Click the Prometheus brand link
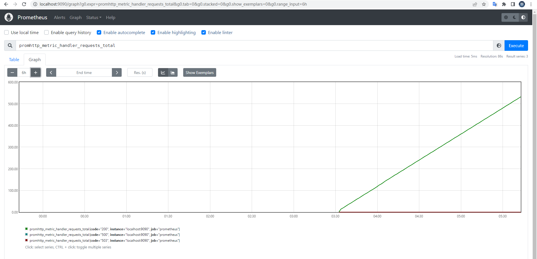 [32, 17]
